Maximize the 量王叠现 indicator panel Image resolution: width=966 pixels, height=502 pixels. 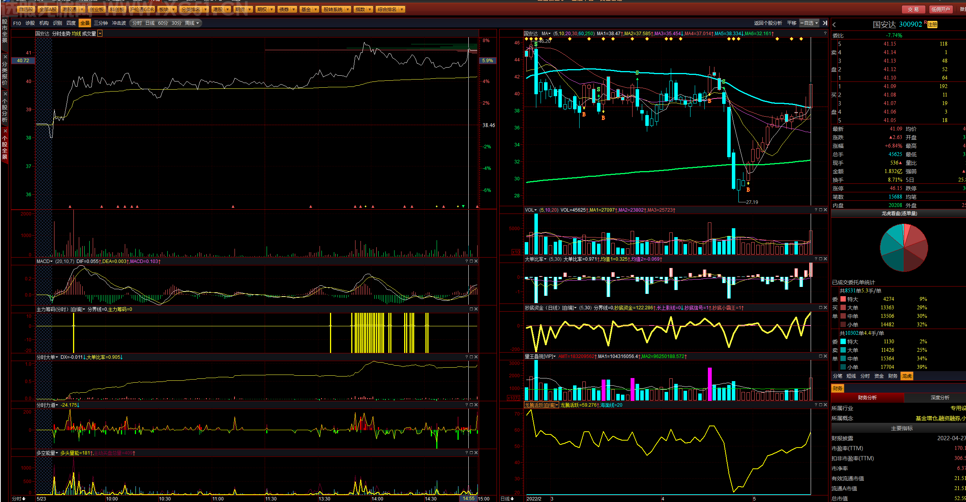point(821,356)
